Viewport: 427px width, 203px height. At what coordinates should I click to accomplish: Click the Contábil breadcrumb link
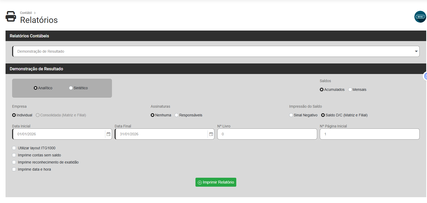26,13
